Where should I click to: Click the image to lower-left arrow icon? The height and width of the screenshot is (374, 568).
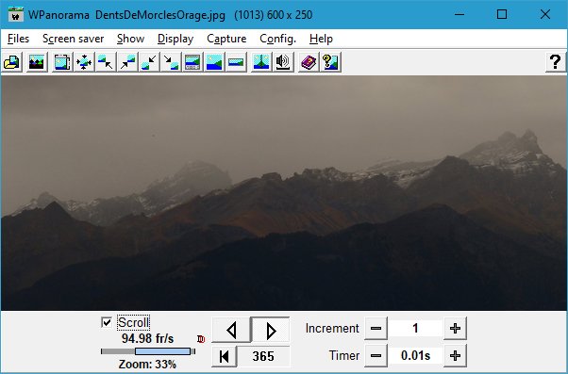tap(149, 62)
